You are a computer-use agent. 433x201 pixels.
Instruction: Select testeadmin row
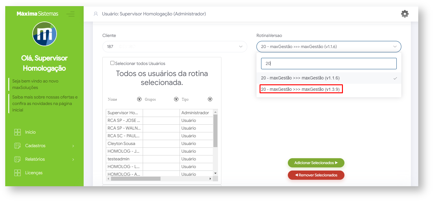point(159,159)
